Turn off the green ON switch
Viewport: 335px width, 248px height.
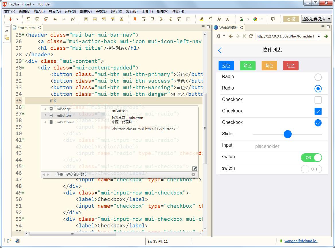click(311, 158)
